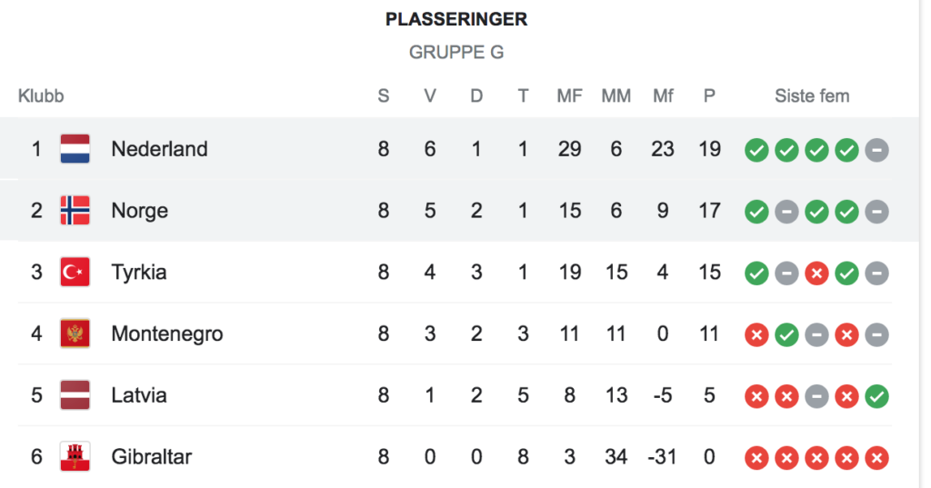The height and width of the screenshot is (488, 931).
Task: Click the Siste fem column header
Action: point(812,96)
